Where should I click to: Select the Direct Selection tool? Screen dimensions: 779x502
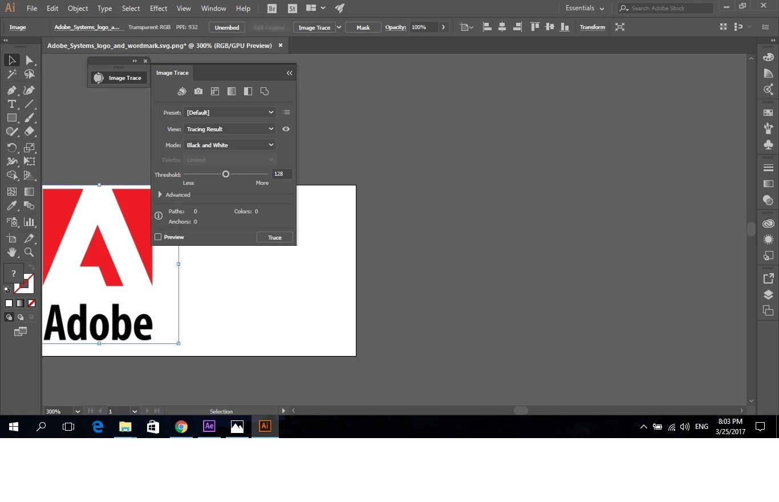[x=29, y=60]
